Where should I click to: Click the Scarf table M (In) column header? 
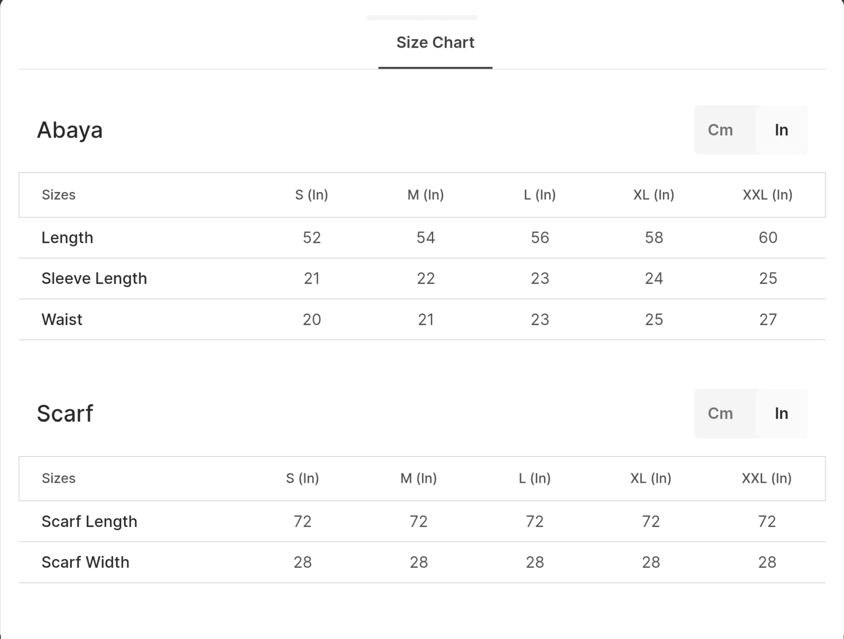419,478
